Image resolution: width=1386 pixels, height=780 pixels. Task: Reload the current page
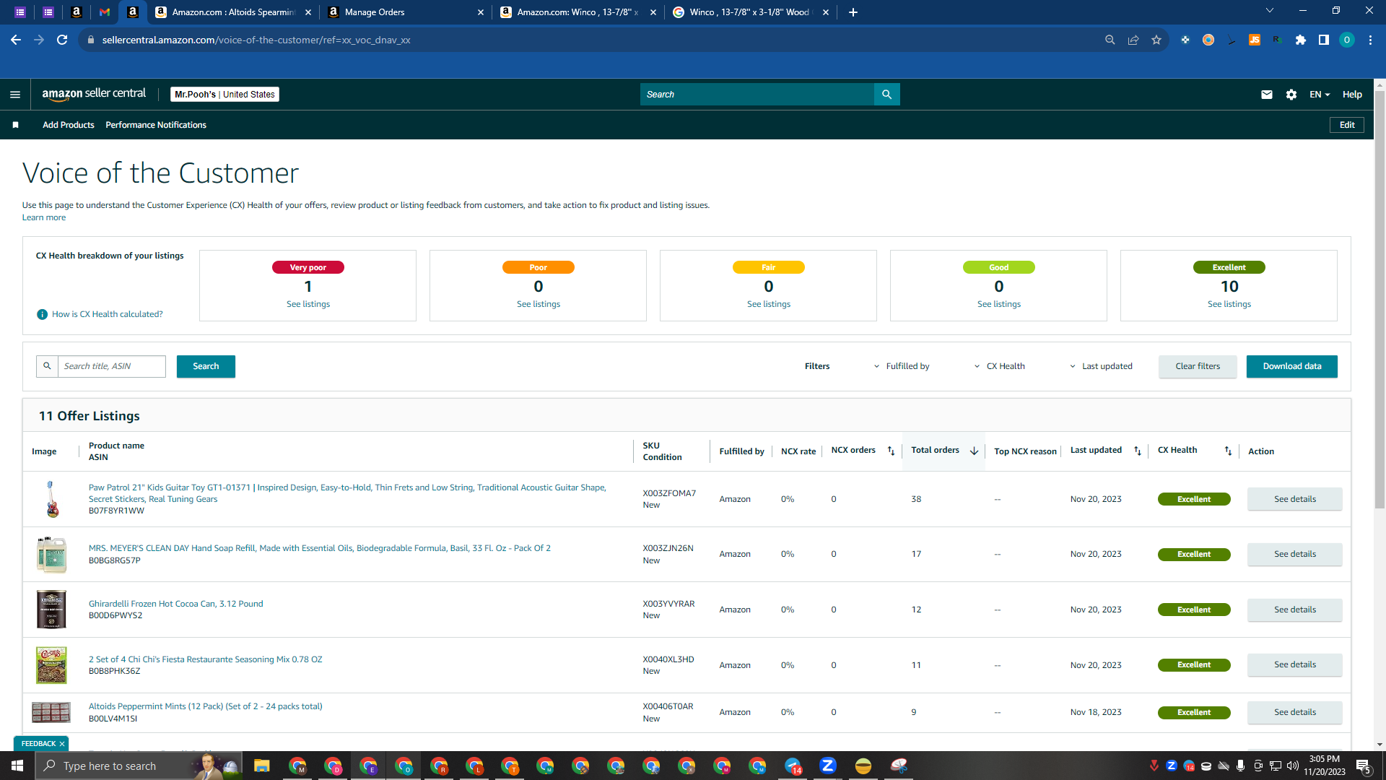pyautogui.click(x=62, y=40)
